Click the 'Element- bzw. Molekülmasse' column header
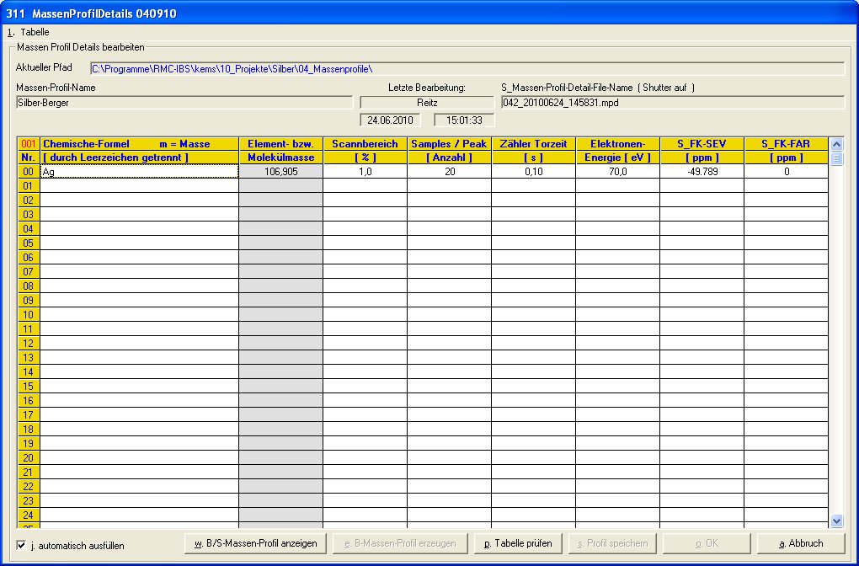The image size is (859, 566). (x=281, y=151)
